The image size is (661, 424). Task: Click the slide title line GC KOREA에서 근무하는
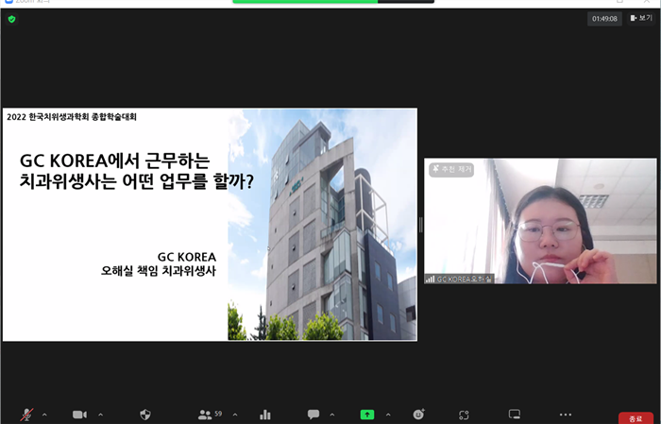[x=114, y=161]
